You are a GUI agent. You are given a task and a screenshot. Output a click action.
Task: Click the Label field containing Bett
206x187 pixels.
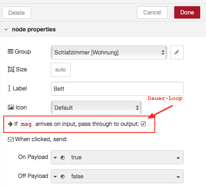117,89
